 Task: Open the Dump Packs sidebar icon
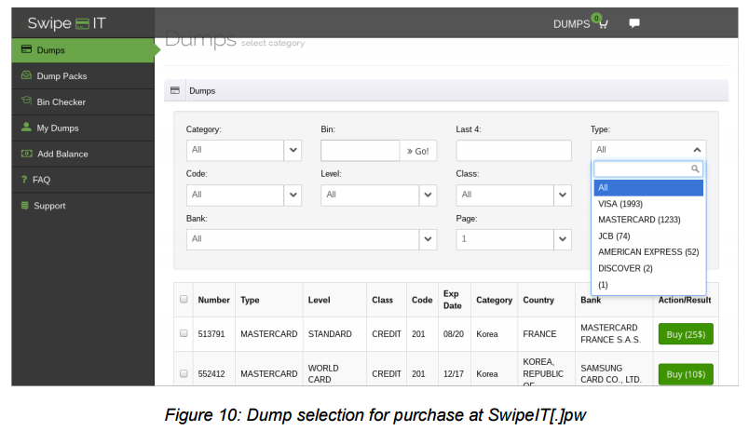(26, 76)
